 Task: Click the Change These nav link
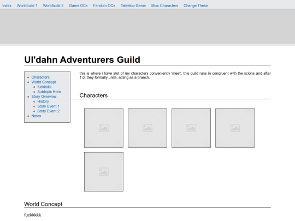pyautogui.click(x=196, y=5)
